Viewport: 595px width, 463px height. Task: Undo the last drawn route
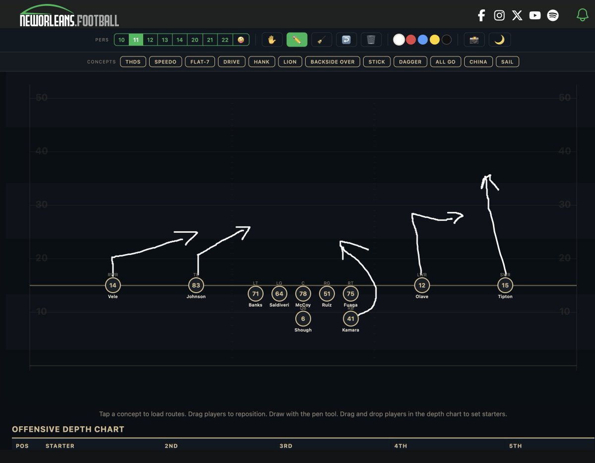coord(346,40)
